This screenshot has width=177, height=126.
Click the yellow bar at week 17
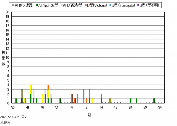pyautogui.click(x=110, y=101)
